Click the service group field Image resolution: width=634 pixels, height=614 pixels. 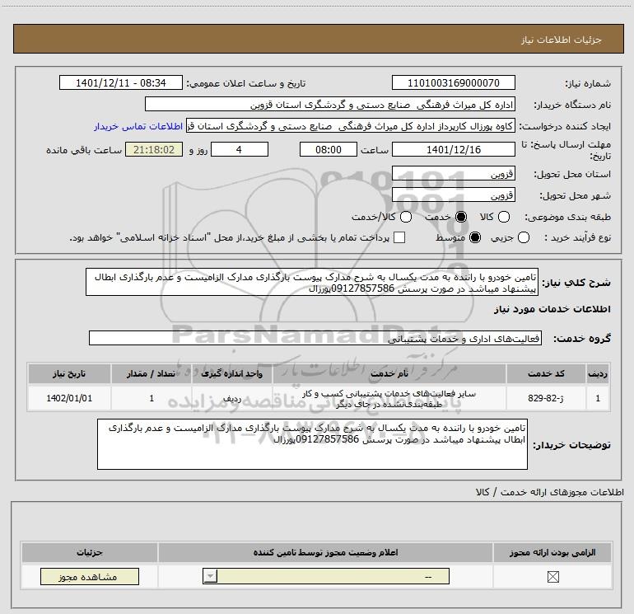315,338
